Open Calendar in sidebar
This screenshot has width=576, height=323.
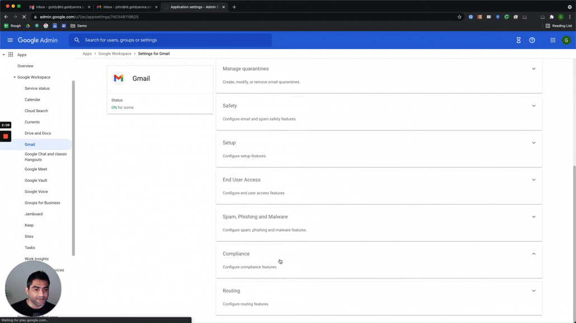(32, 100)
